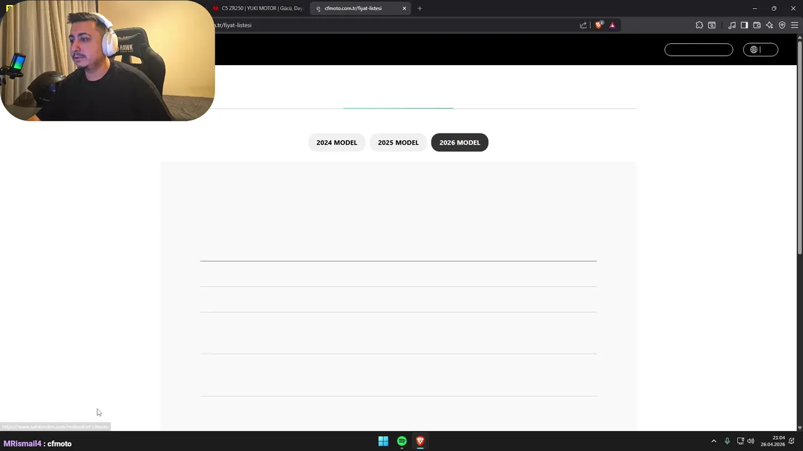This screenshot has width=803, height=451.
Task: Select the 2025 MODEL tab
Action: tap(398, 142)
